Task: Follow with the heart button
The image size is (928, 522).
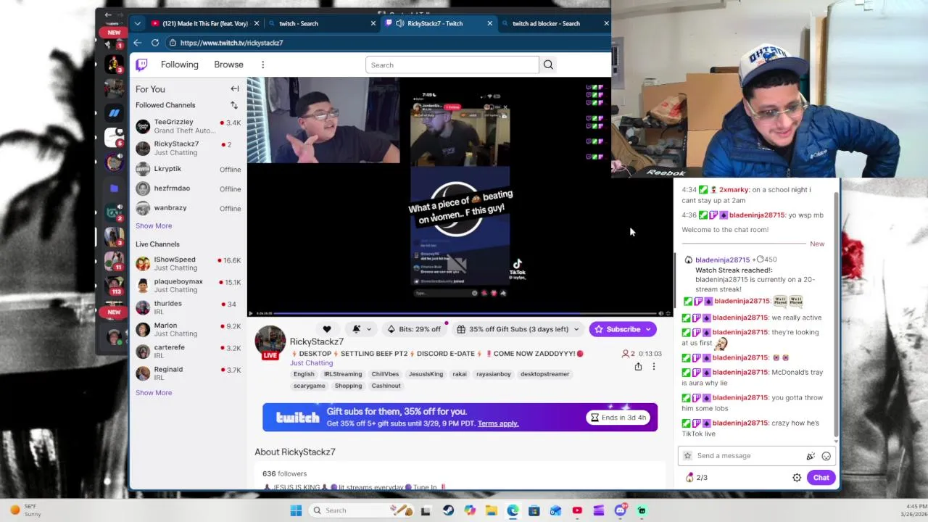Action: [327, 329]
